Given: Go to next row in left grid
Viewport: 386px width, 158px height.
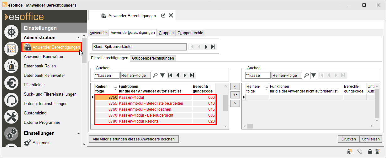Looking at the screenshot, I should pos(185,75).
